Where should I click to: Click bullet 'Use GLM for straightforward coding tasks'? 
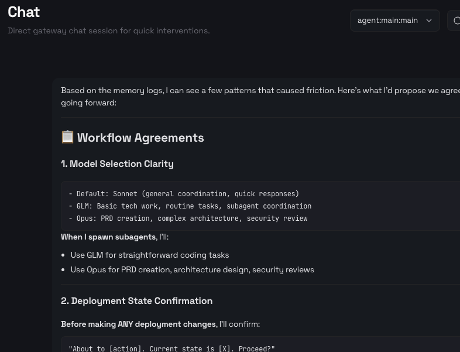click(x=150, y=255)
